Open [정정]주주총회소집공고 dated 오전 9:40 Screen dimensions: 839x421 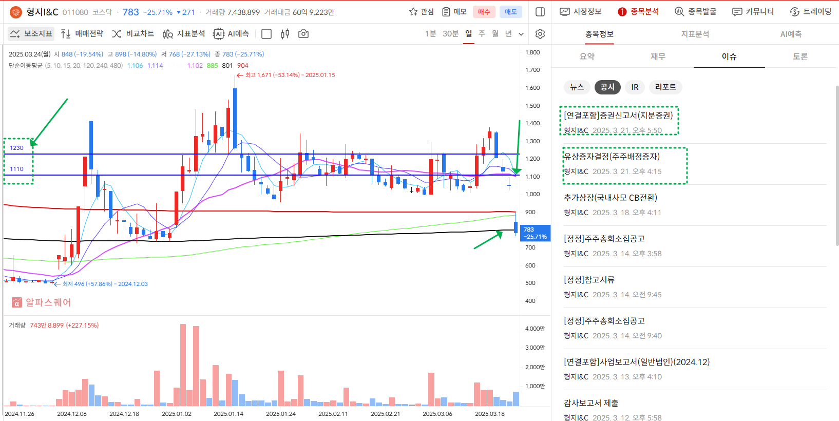click(604, 321)
